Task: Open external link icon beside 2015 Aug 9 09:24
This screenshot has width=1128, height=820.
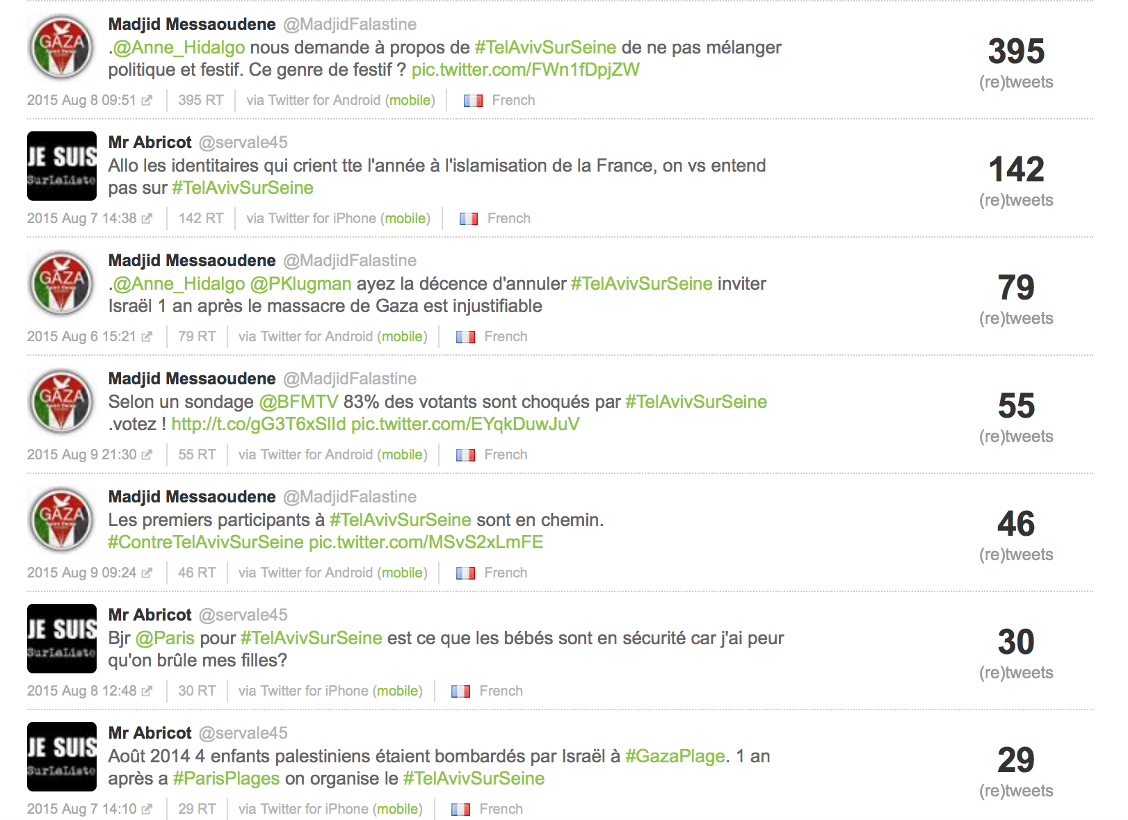Action: pyautogui.click(x=147, y=573)
